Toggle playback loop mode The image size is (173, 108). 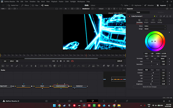click(72, 61)
